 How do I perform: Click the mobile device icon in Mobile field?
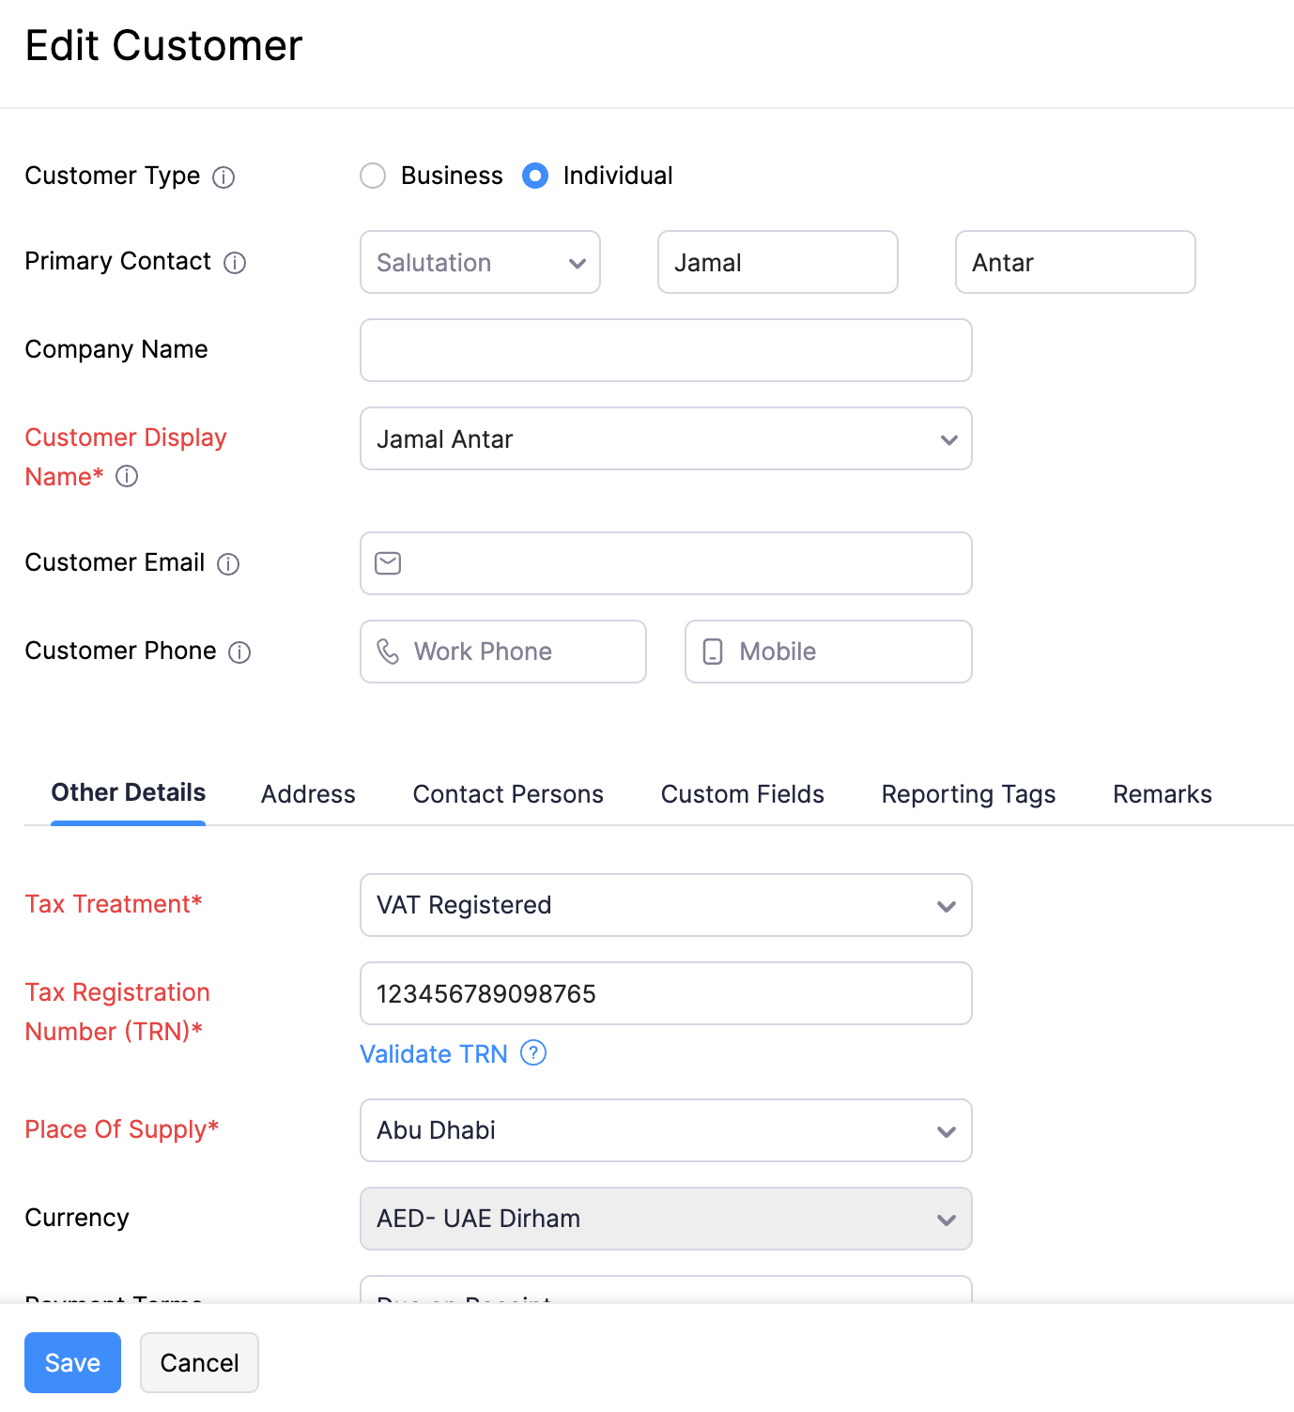coord(713,651)
